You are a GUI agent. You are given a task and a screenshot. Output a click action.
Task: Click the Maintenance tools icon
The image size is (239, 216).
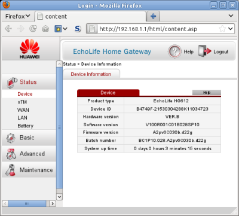[11, 170]
